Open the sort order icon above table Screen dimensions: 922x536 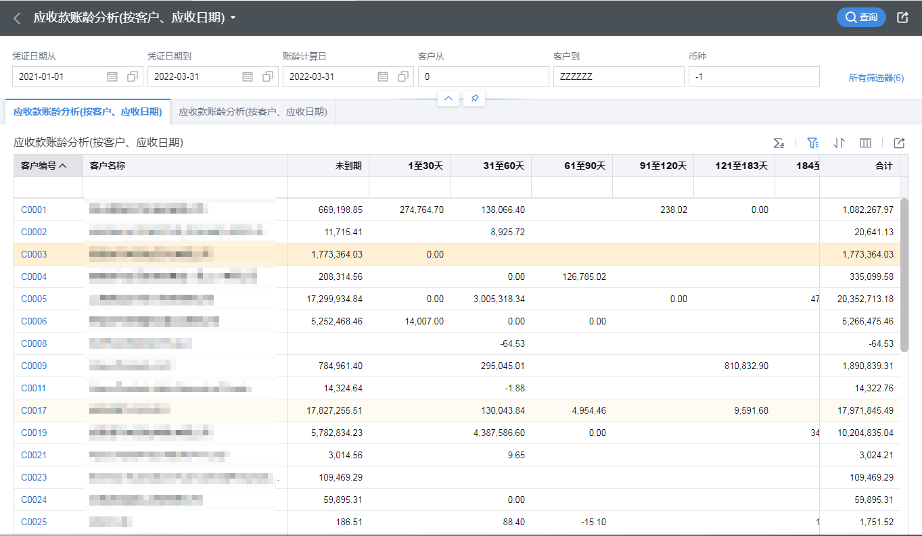click(839, 143)
